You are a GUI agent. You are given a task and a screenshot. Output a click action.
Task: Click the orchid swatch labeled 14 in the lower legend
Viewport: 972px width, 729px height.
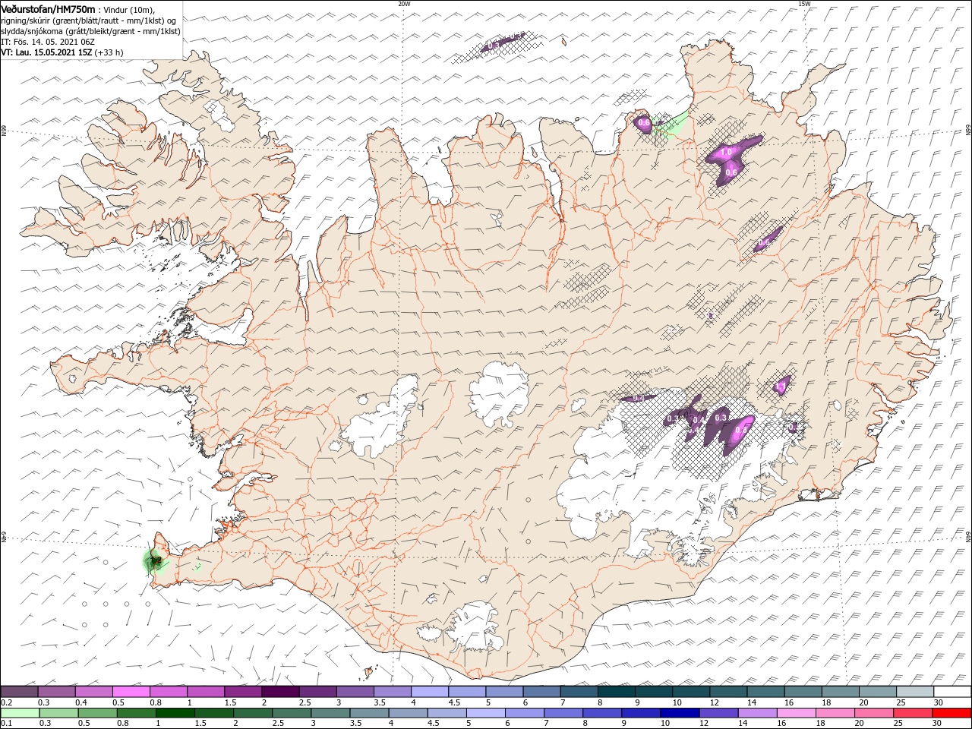pos(758,713)
